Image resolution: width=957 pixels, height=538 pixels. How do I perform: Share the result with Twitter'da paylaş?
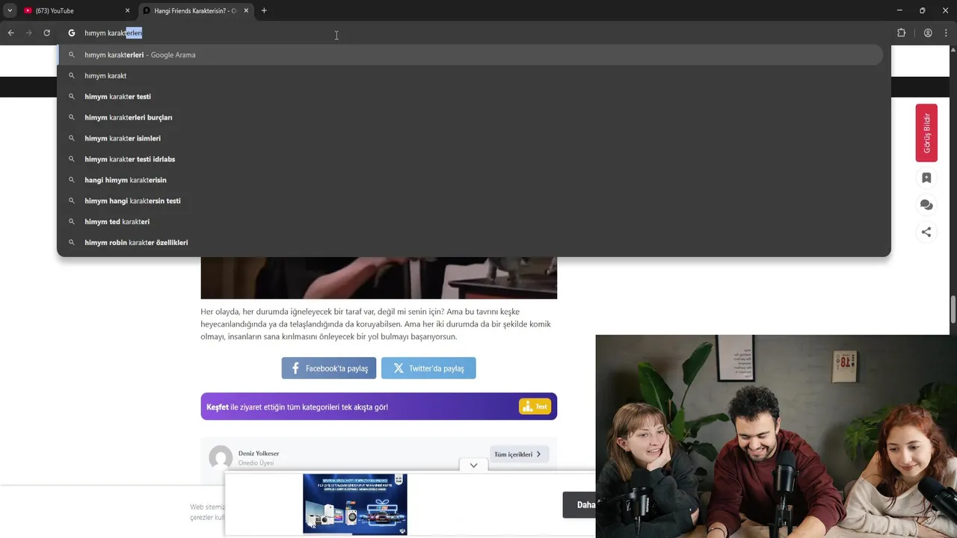pos(428,368)
